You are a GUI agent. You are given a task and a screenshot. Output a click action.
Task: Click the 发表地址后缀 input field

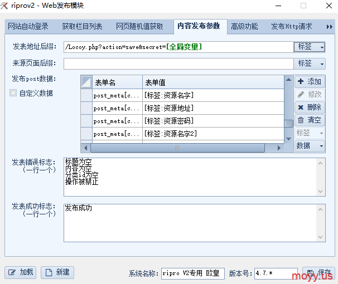tap(178, 47)
